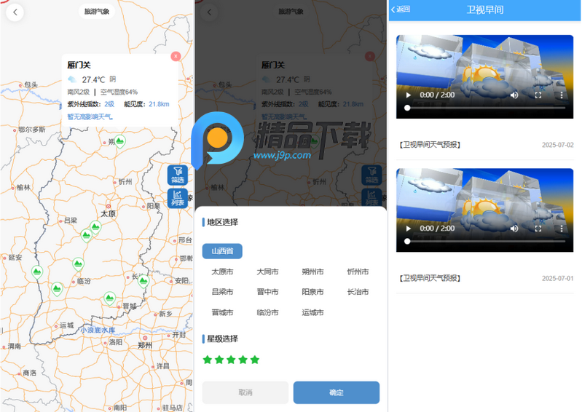Image resolution: width=582 pixels, height=412 pixels.
Task: Close the 雁门关 weather popup
Action: 176,56
